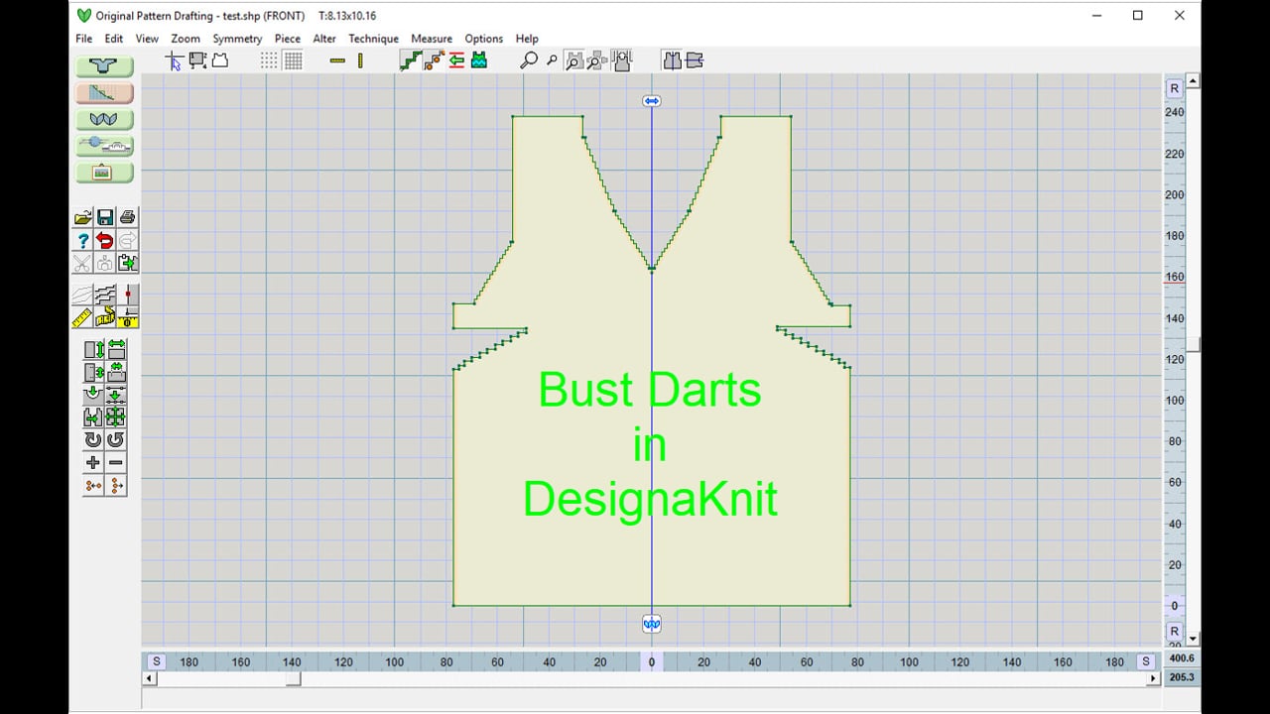The height and width of the screenshot is (714, 1270).
Task: Open the Measure menu
Action: point(432,39)
